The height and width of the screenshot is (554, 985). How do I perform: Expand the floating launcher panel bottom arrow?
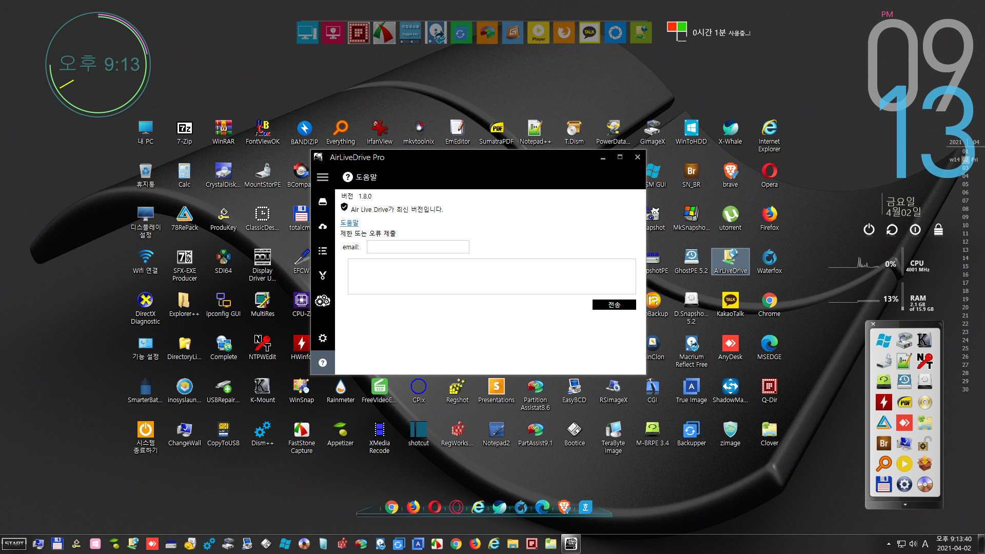tap(905, 505)
